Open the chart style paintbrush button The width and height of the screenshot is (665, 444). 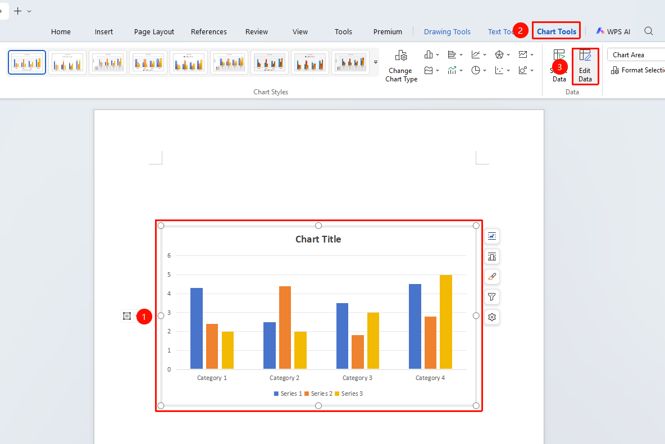[492, 277]
